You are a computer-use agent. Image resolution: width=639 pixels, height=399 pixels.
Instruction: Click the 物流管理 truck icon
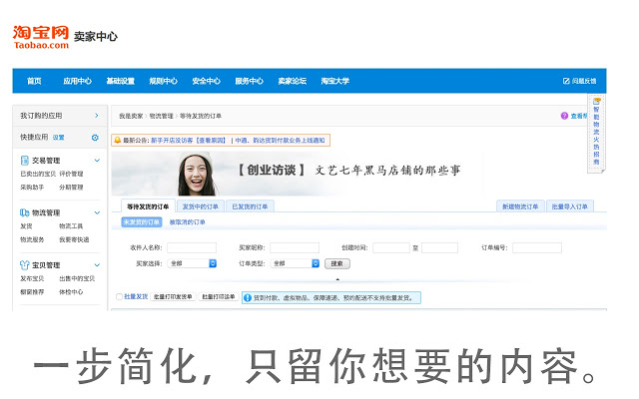[x=23, y=212]
